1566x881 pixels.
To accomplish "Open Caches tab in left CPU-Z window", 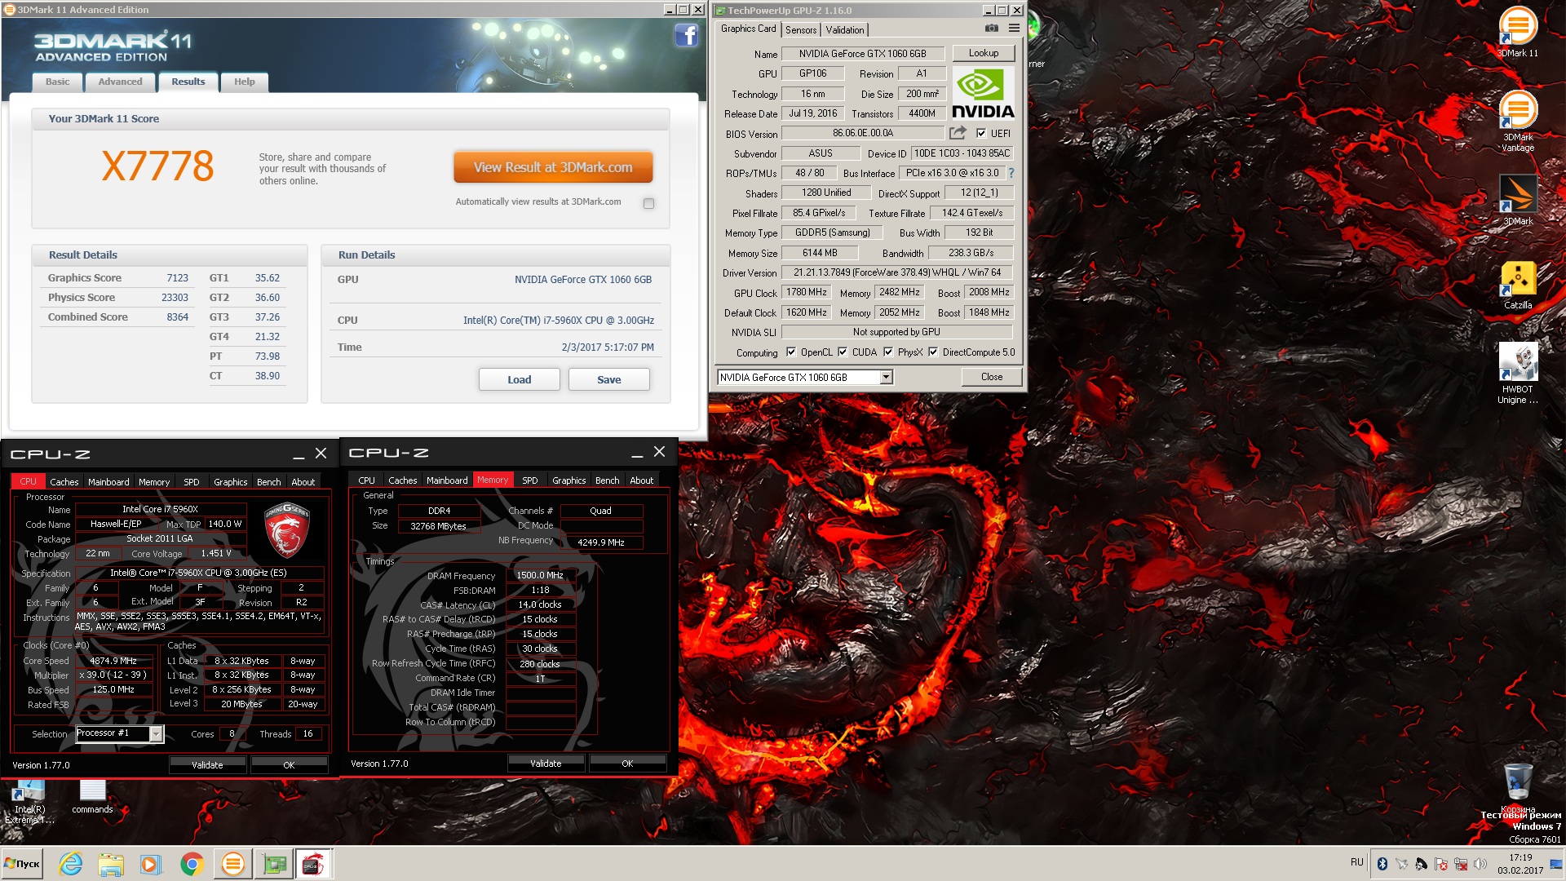I will pos(64,482).
